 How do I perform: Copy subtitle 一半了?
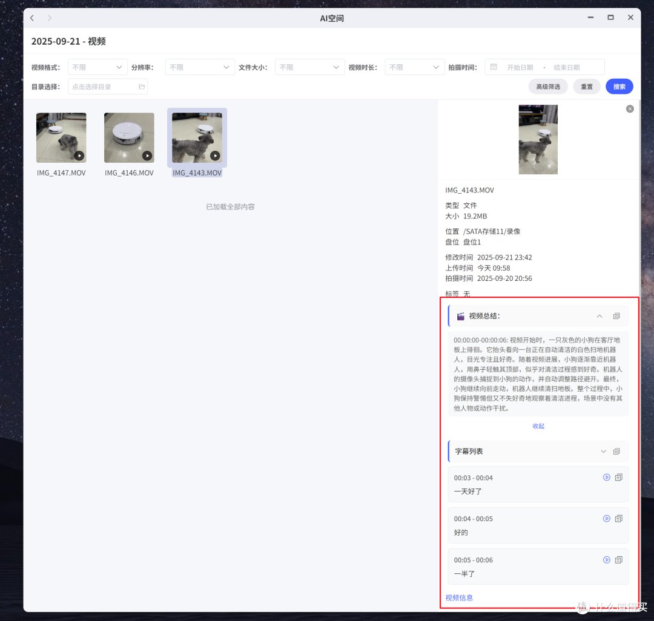619,560
